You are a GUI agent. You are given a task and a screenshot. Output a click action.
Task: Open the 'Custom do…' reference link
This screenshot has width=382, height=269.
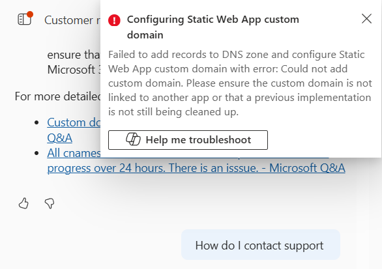(74, 122)
